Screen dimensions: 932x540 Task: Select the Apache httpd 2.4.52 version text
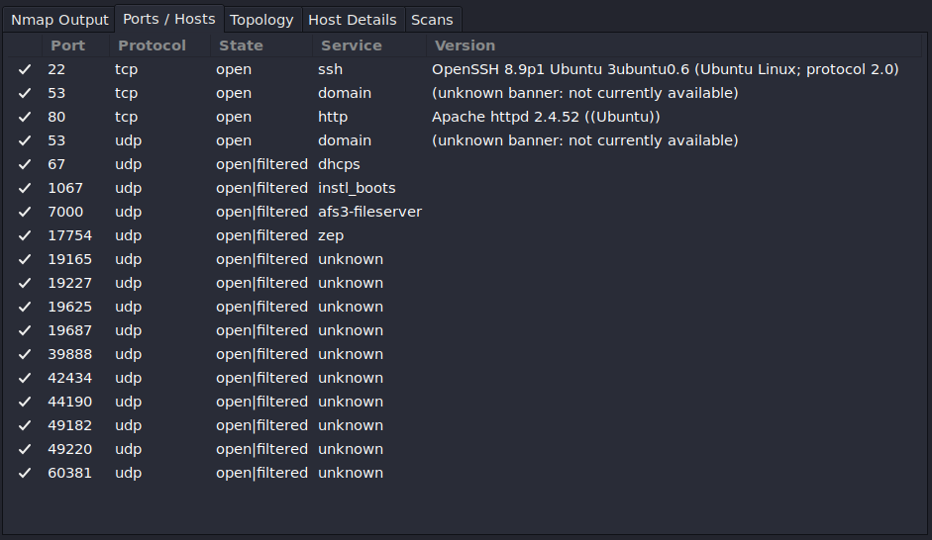(x=546, y=117)
